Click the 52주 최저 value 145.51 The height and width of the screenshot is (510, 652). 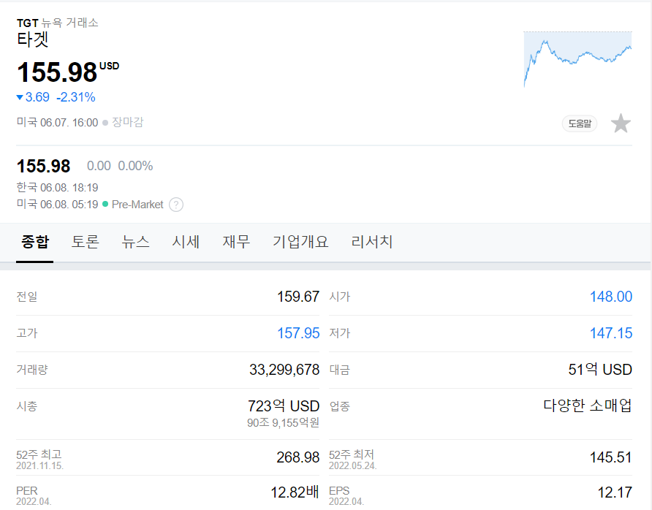[x=611, y=457]
